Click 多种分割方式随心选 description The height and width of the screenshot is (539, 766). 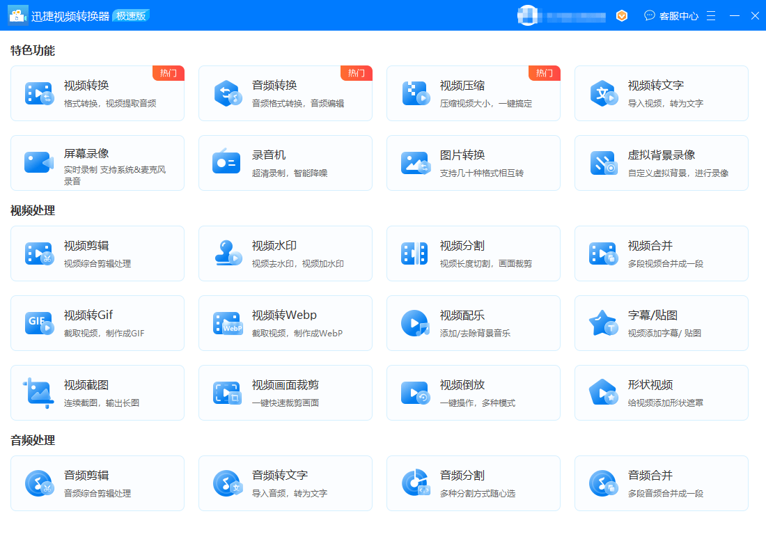[477, 494]
